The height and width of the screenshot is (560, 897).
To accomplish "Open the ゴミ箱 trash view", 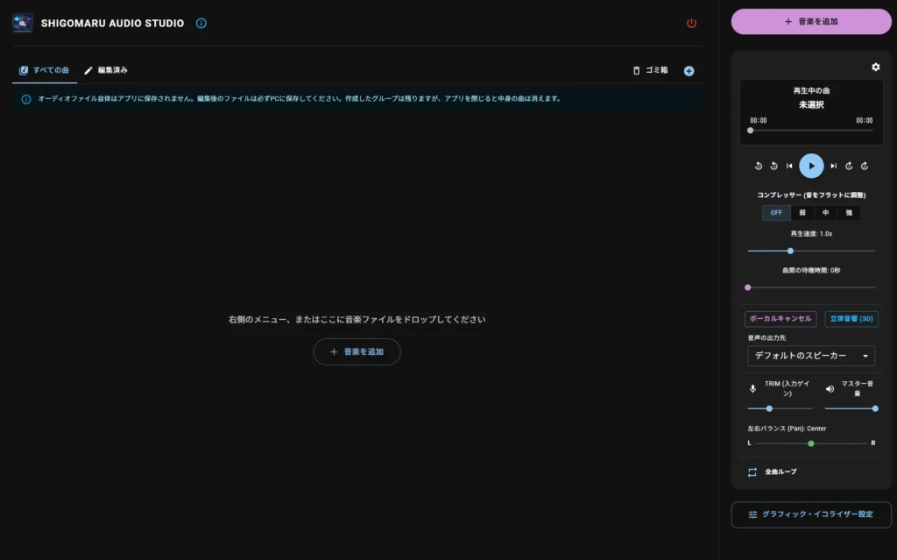I will (650, 70).
